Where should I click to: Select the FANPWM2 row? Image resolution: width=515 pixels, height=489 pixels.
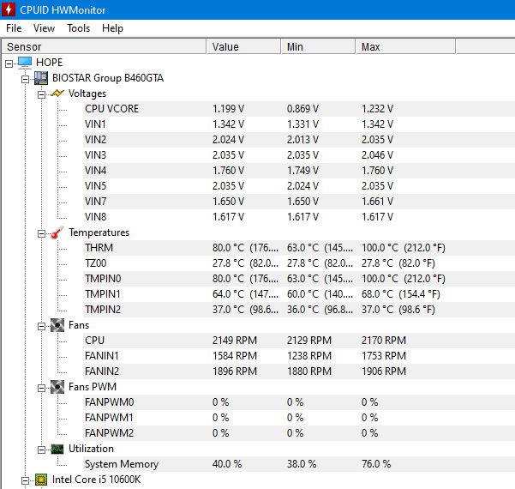(x=299, y=433)
